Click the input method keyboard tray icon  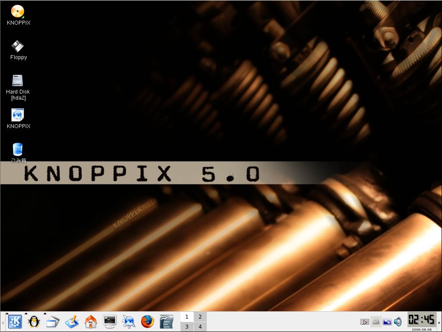point(376,322)
